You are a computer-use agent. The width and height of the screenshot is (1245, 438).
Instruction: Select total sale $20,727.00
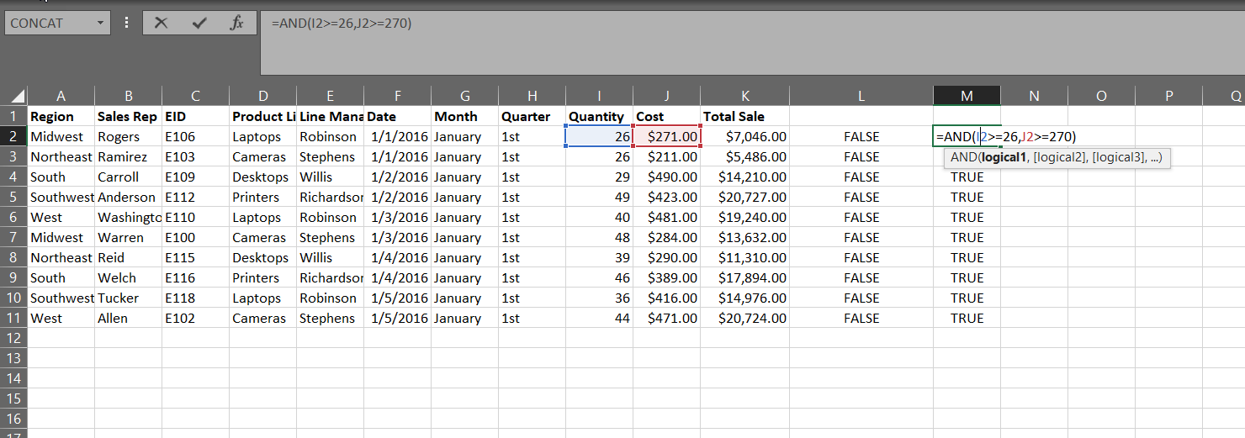coord(744,198)
